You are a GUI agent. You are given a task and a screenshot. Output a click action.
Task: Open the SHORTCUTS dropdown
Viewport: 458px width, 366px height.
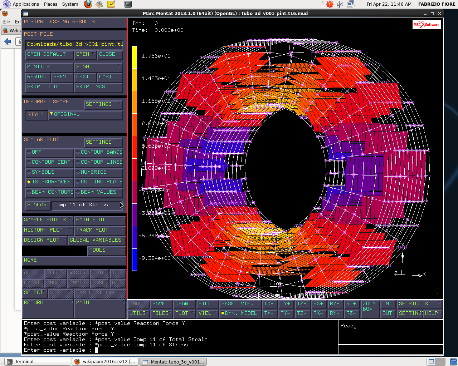click(x=420, y=304)
